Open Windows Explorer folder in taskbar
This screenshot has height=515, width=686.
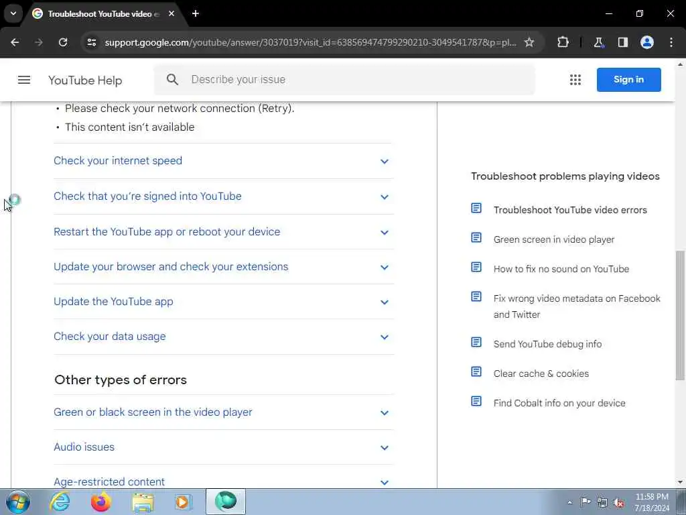click(x=143, y=502)
